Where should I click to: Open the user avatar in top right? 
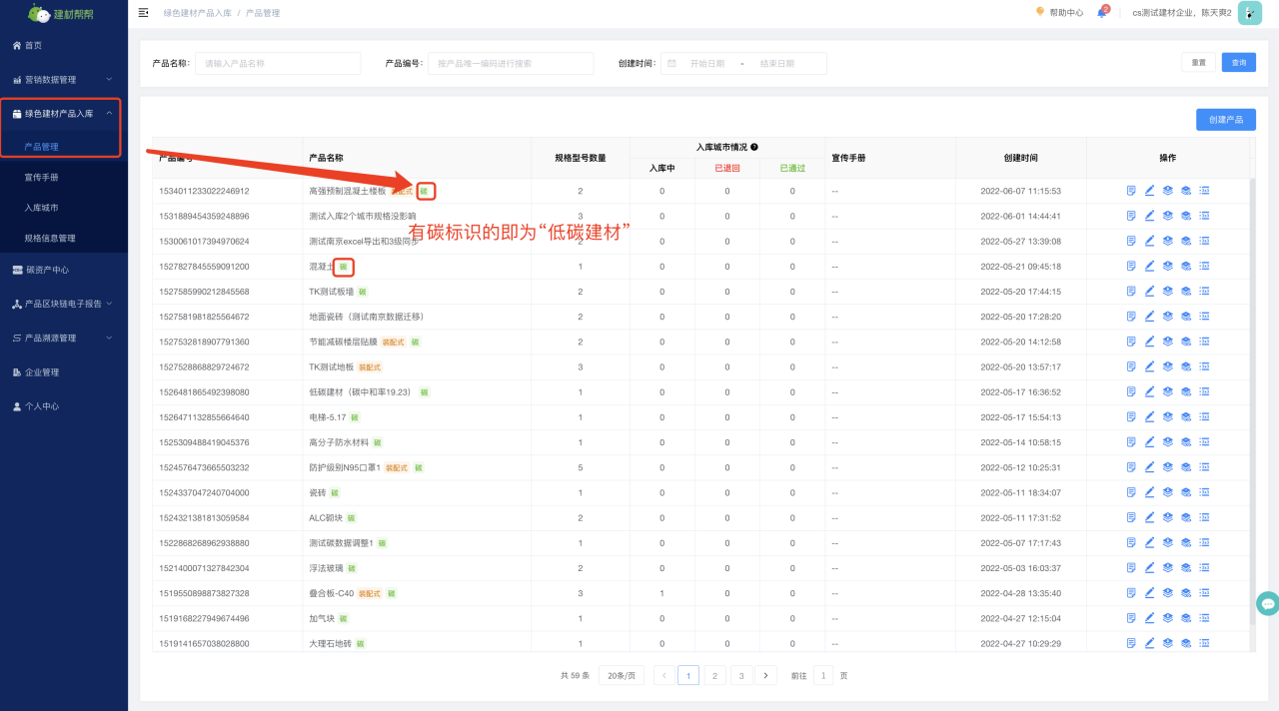1249,13
